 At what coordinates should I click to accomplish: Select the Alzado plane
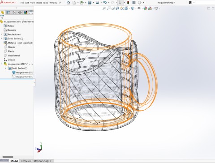[x=9, y=47]
